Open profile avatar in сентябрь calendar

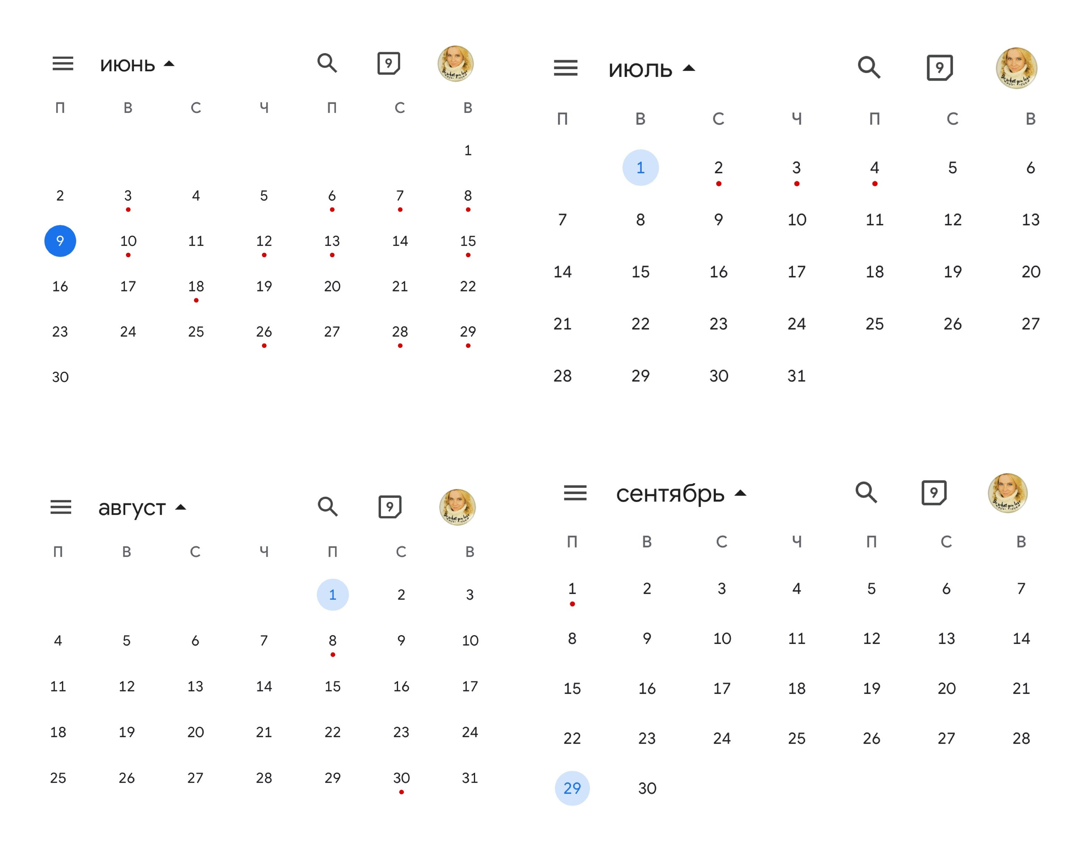pyautogui.click(x=1007, y=493)
